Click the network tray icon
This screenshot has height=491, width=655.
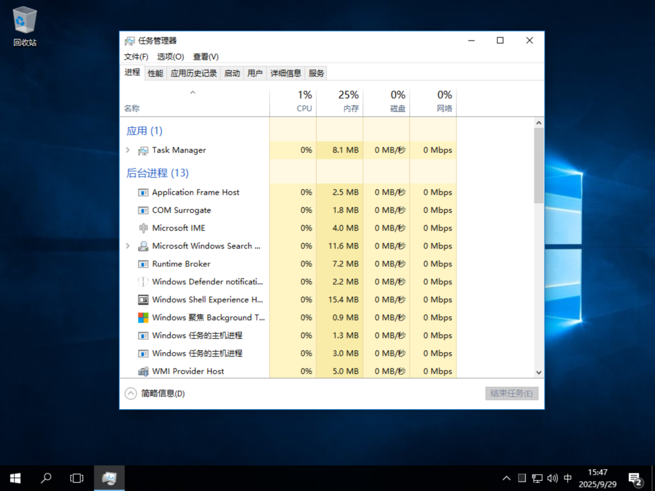[537, 478]
